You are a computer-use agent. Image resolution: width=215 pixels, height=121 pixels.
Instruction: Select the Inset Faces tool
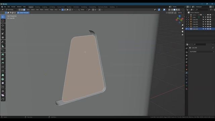3,59
